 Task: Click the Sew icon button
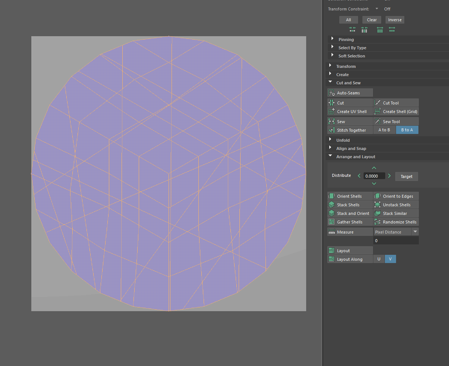coord(350,121)
